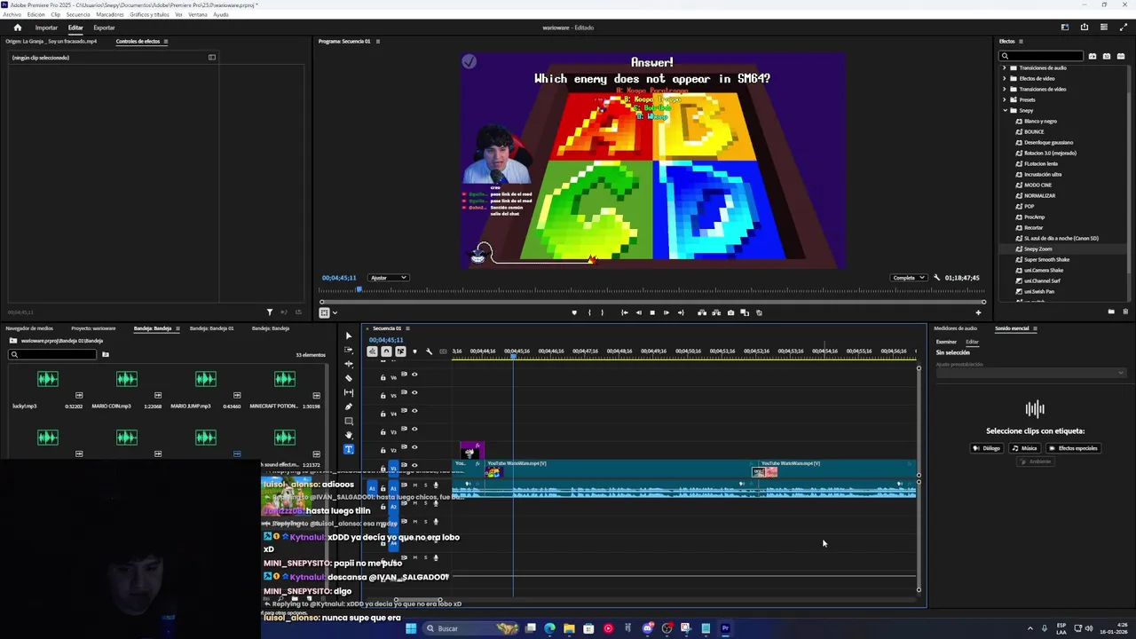Toggle V6 track visibility eye
Viewport: 1136px width, 639px height.
click(x=414, y=375)
